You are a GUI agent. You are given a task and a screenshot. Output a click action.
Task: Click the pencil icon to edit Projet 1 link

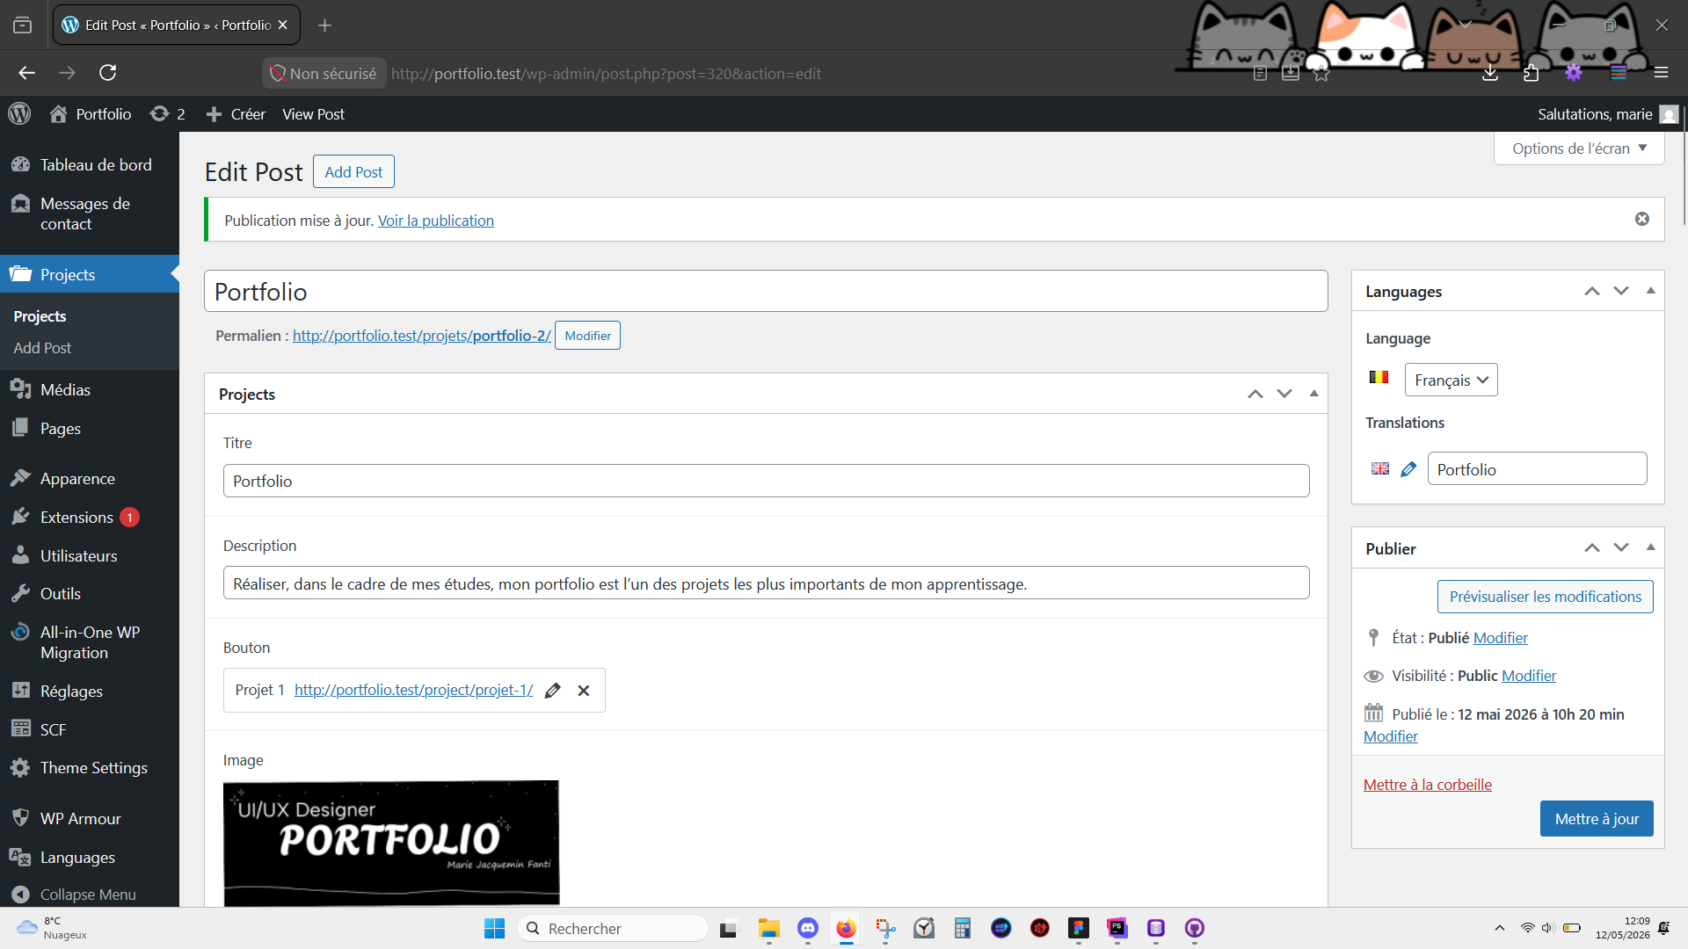click(552, 691)
